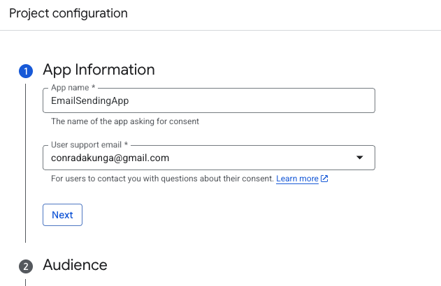Select the App Information step heading
This screenshot has height=286, width=441.
click(99, 70)
